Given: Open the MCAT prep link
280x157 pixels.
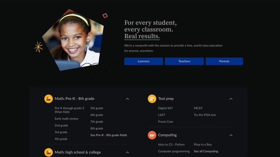Looking at the screenshot, I should 198,108.
